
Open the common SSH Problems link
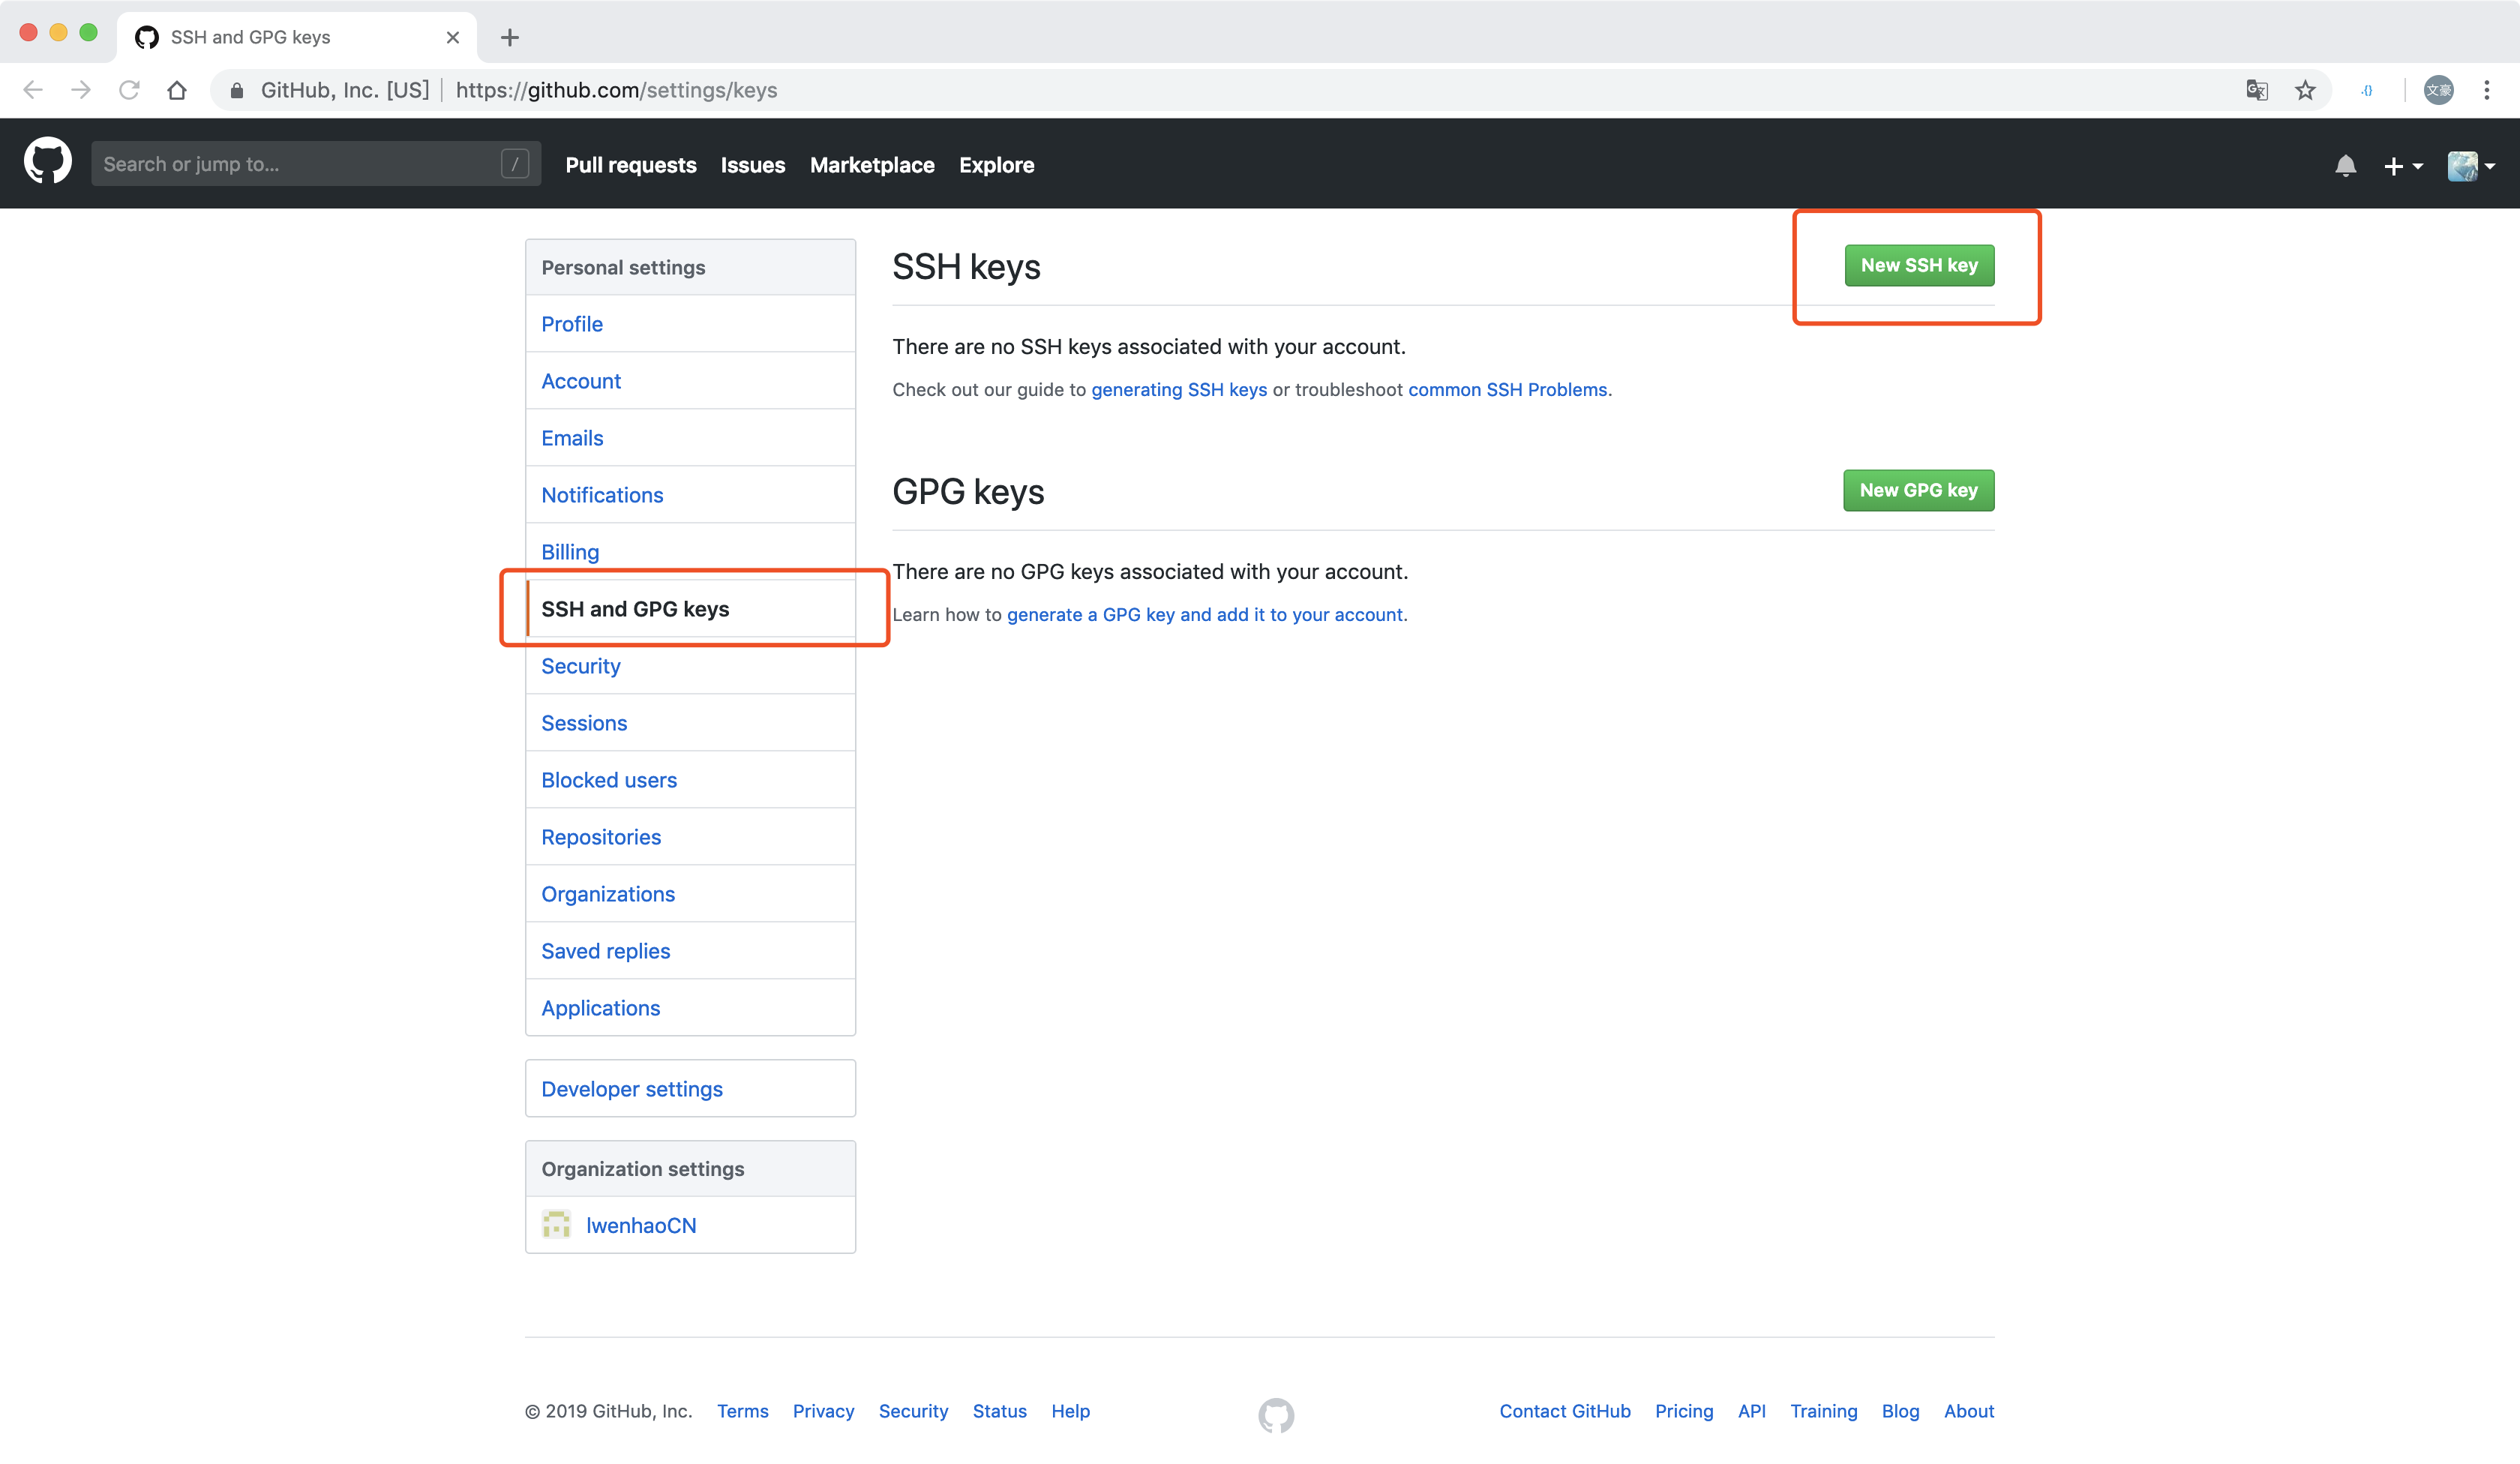click(x=1508, y=389)
